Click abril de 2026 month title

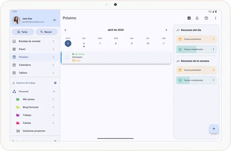[115, 30]
